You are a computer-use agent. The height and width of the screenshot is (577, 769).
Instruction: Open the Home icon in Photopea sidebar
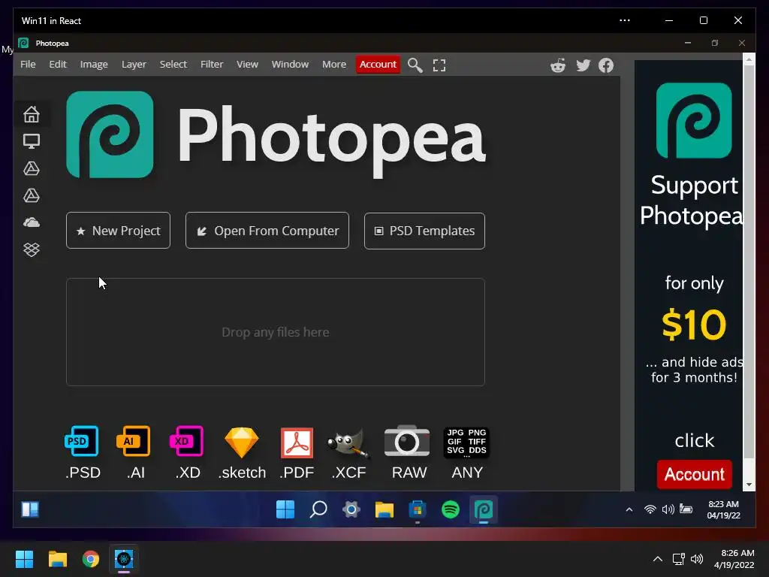[x=32, y=114]
